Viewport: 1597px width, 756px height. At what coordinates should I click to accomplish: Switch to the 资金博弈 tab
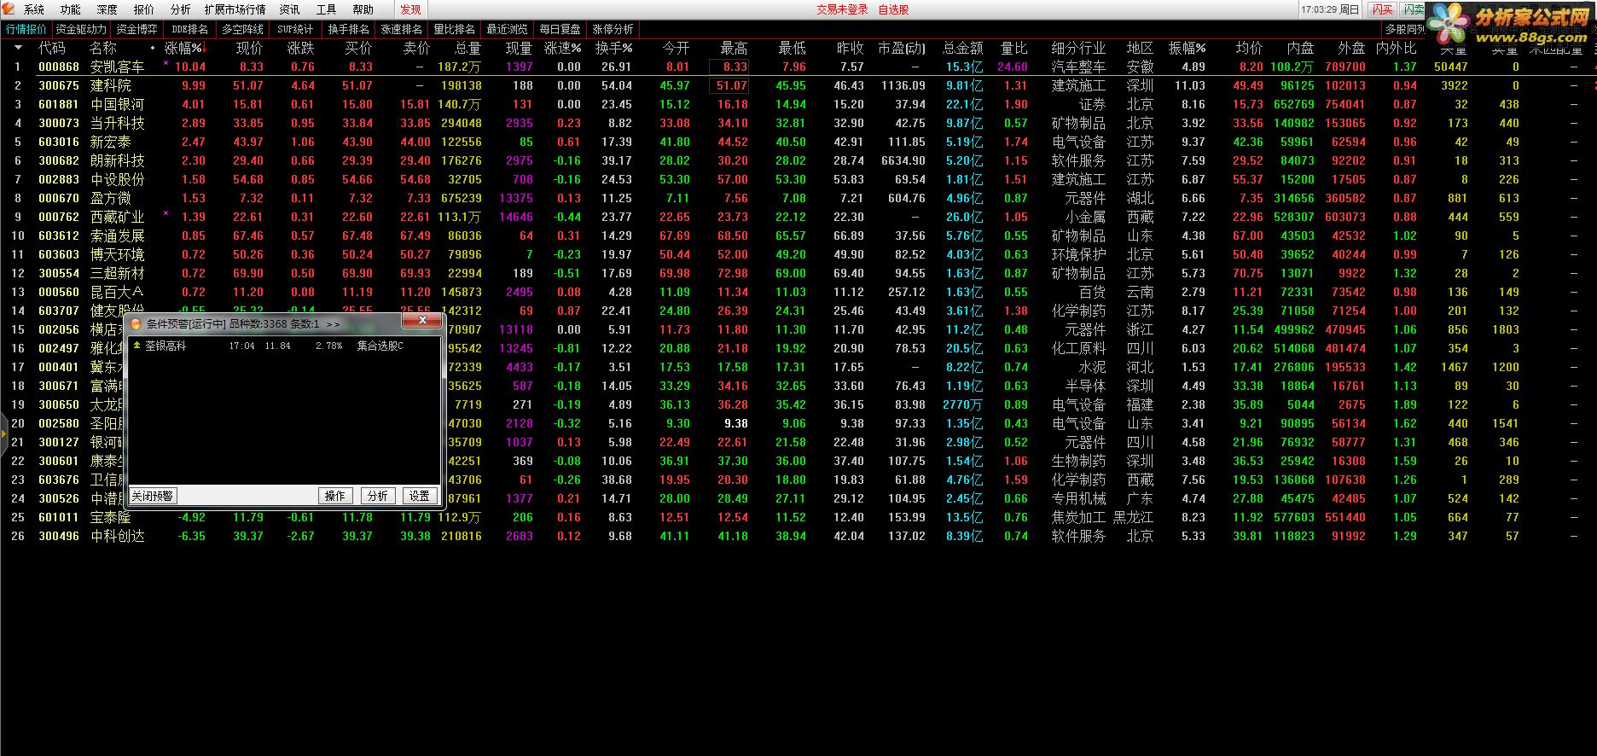click(137, 29)
